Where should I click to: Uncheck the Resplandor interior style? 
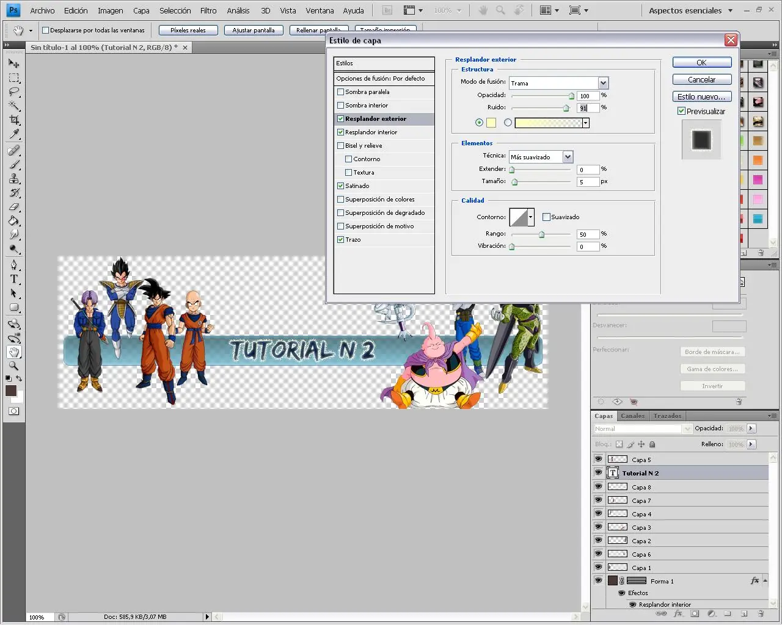340,132
